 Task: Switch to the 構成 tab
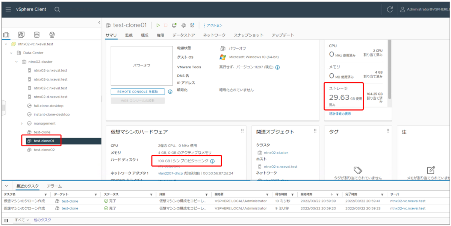145,35
